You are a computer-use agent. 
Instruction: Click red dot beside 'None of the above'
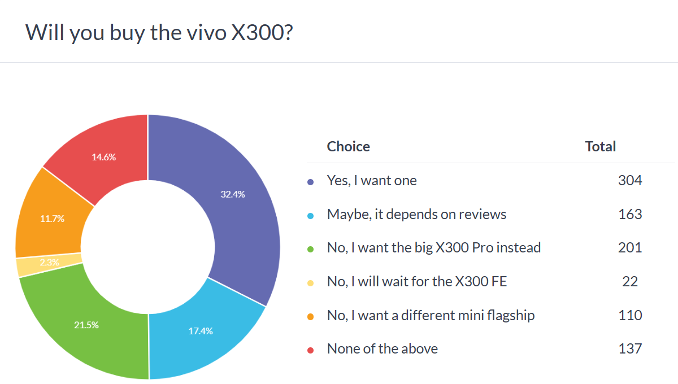(x=310, y=350)
